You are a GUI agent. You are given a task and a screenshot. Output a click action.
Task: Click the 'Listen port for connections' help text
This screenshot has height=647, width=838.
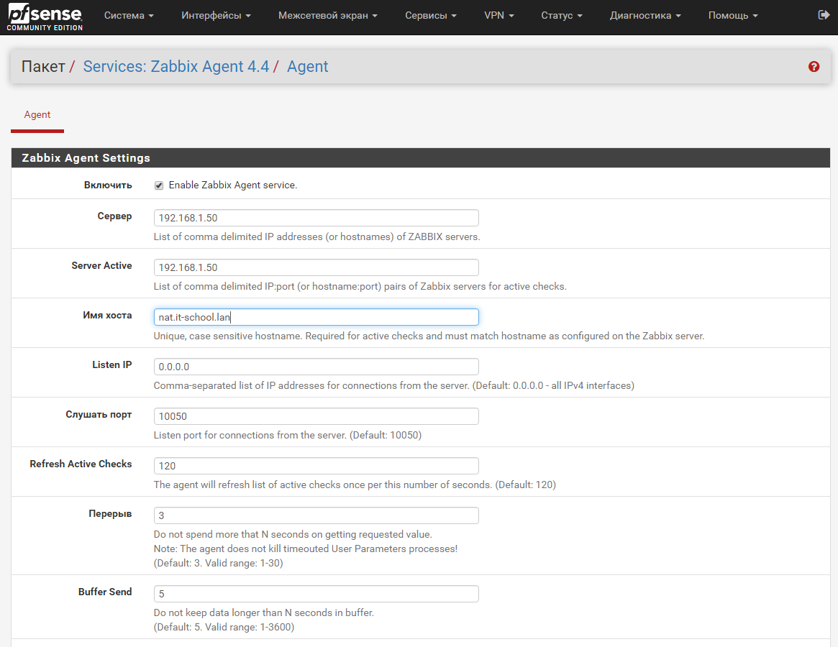(x=288, y=436)
